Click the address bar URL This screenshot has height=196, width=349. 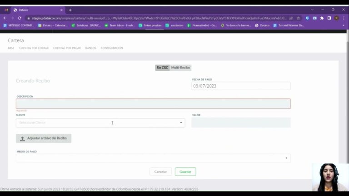159,18
